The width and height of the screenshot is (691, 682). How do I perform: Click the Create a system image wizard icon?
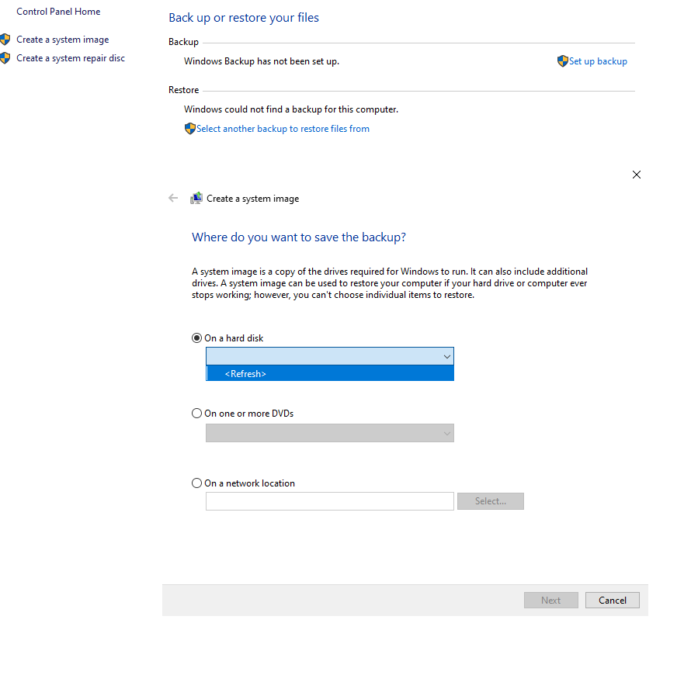tap(196, 198)
